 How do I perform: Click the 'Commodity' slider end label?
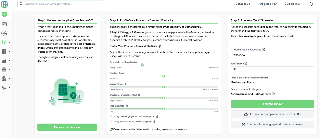pyautogui.click(x=213, y=68)
